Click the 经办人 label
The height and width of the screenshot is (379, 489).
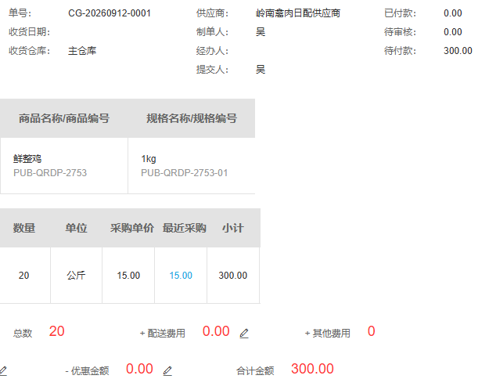point(212,51)
